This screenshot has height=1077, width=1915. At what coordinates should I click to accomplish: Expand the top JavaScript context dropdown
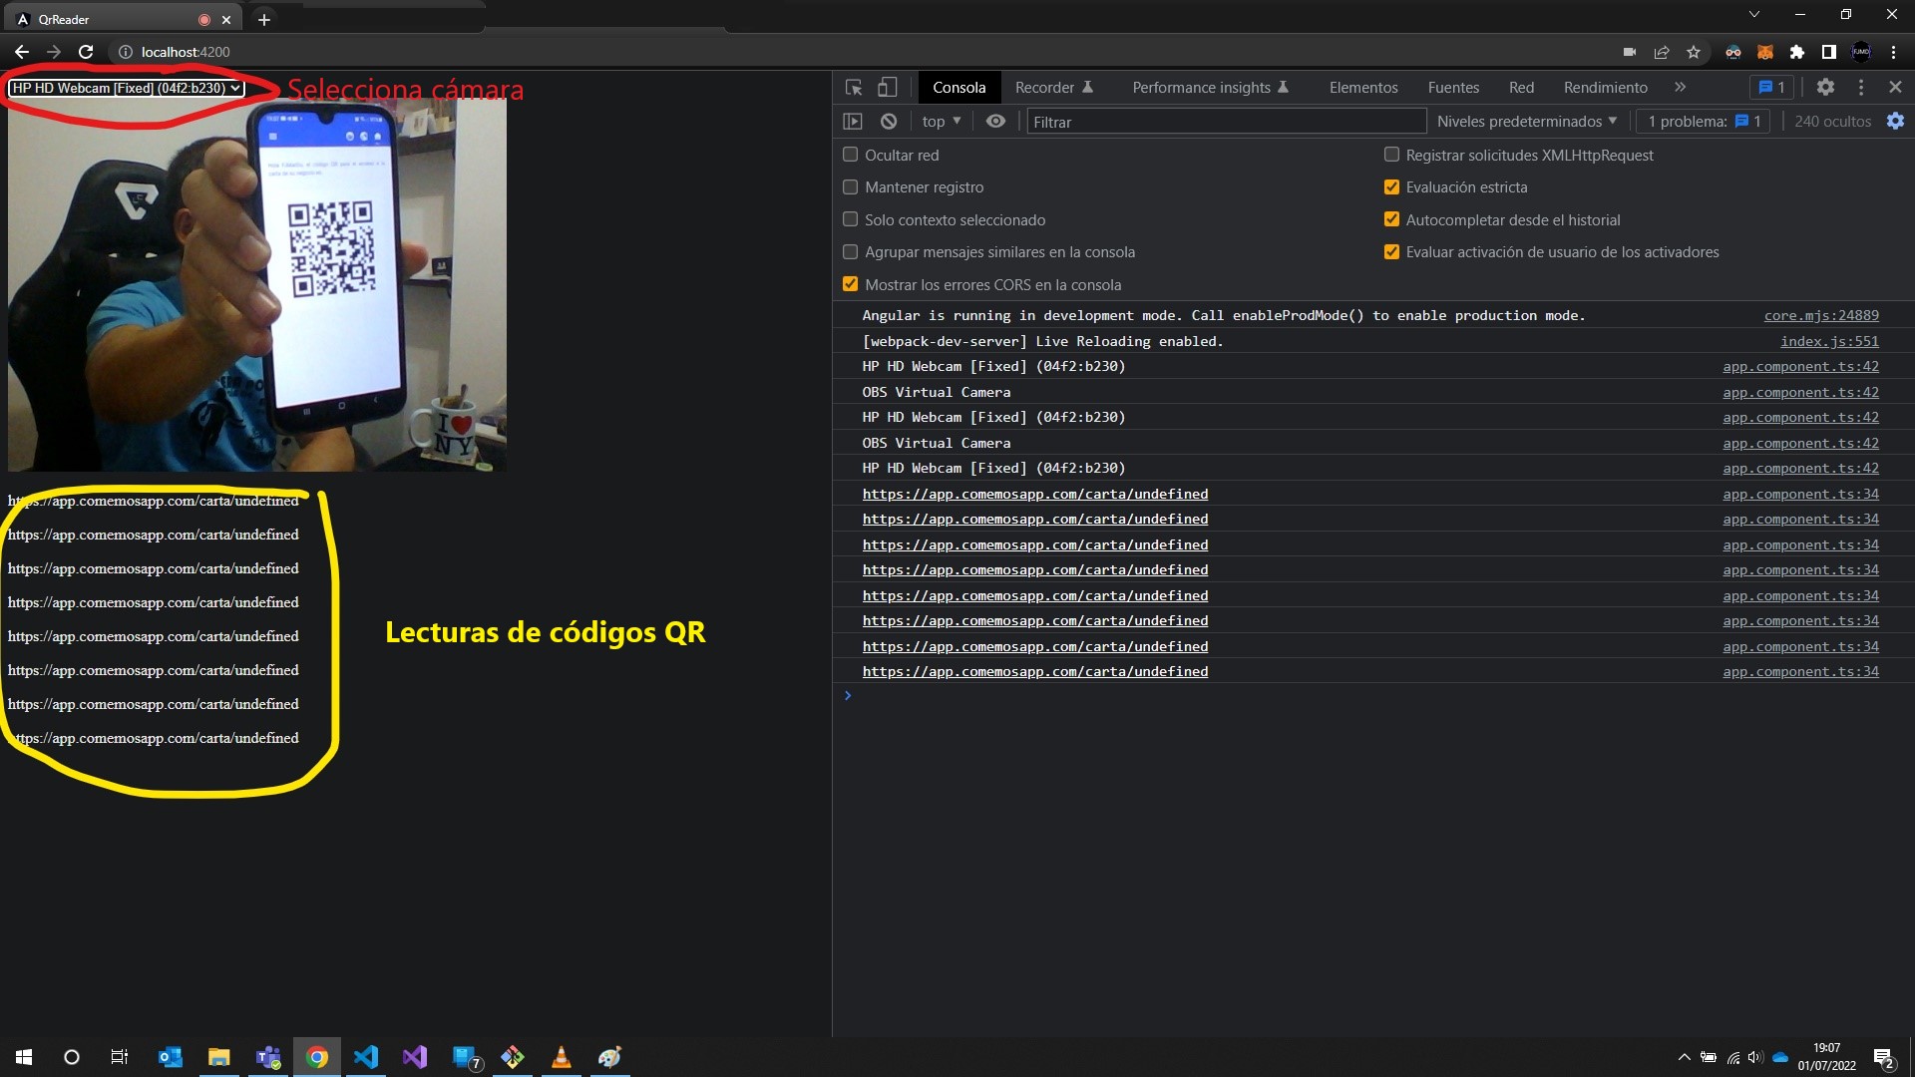941,121
